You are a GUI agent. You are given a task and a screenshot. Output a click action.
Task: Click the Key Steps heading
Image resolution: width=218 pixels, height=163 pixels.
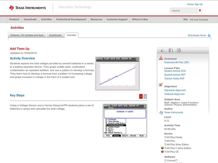(x=17, y=95)
